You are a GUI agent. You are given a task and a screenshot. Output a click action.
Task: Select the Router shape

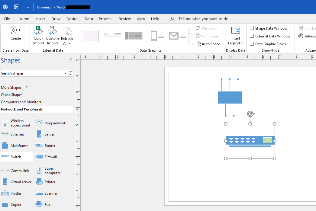point(46,145)
